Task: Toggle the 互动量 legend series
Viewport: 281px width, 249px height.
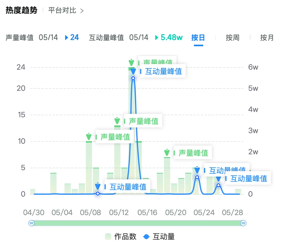Action: [159, 237]
